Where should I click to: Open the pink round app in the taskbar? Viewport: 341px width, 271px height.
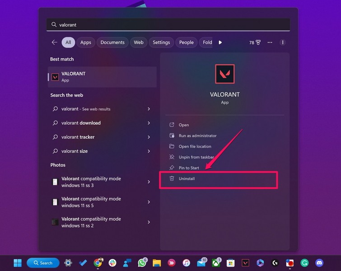tap(172, 263)
